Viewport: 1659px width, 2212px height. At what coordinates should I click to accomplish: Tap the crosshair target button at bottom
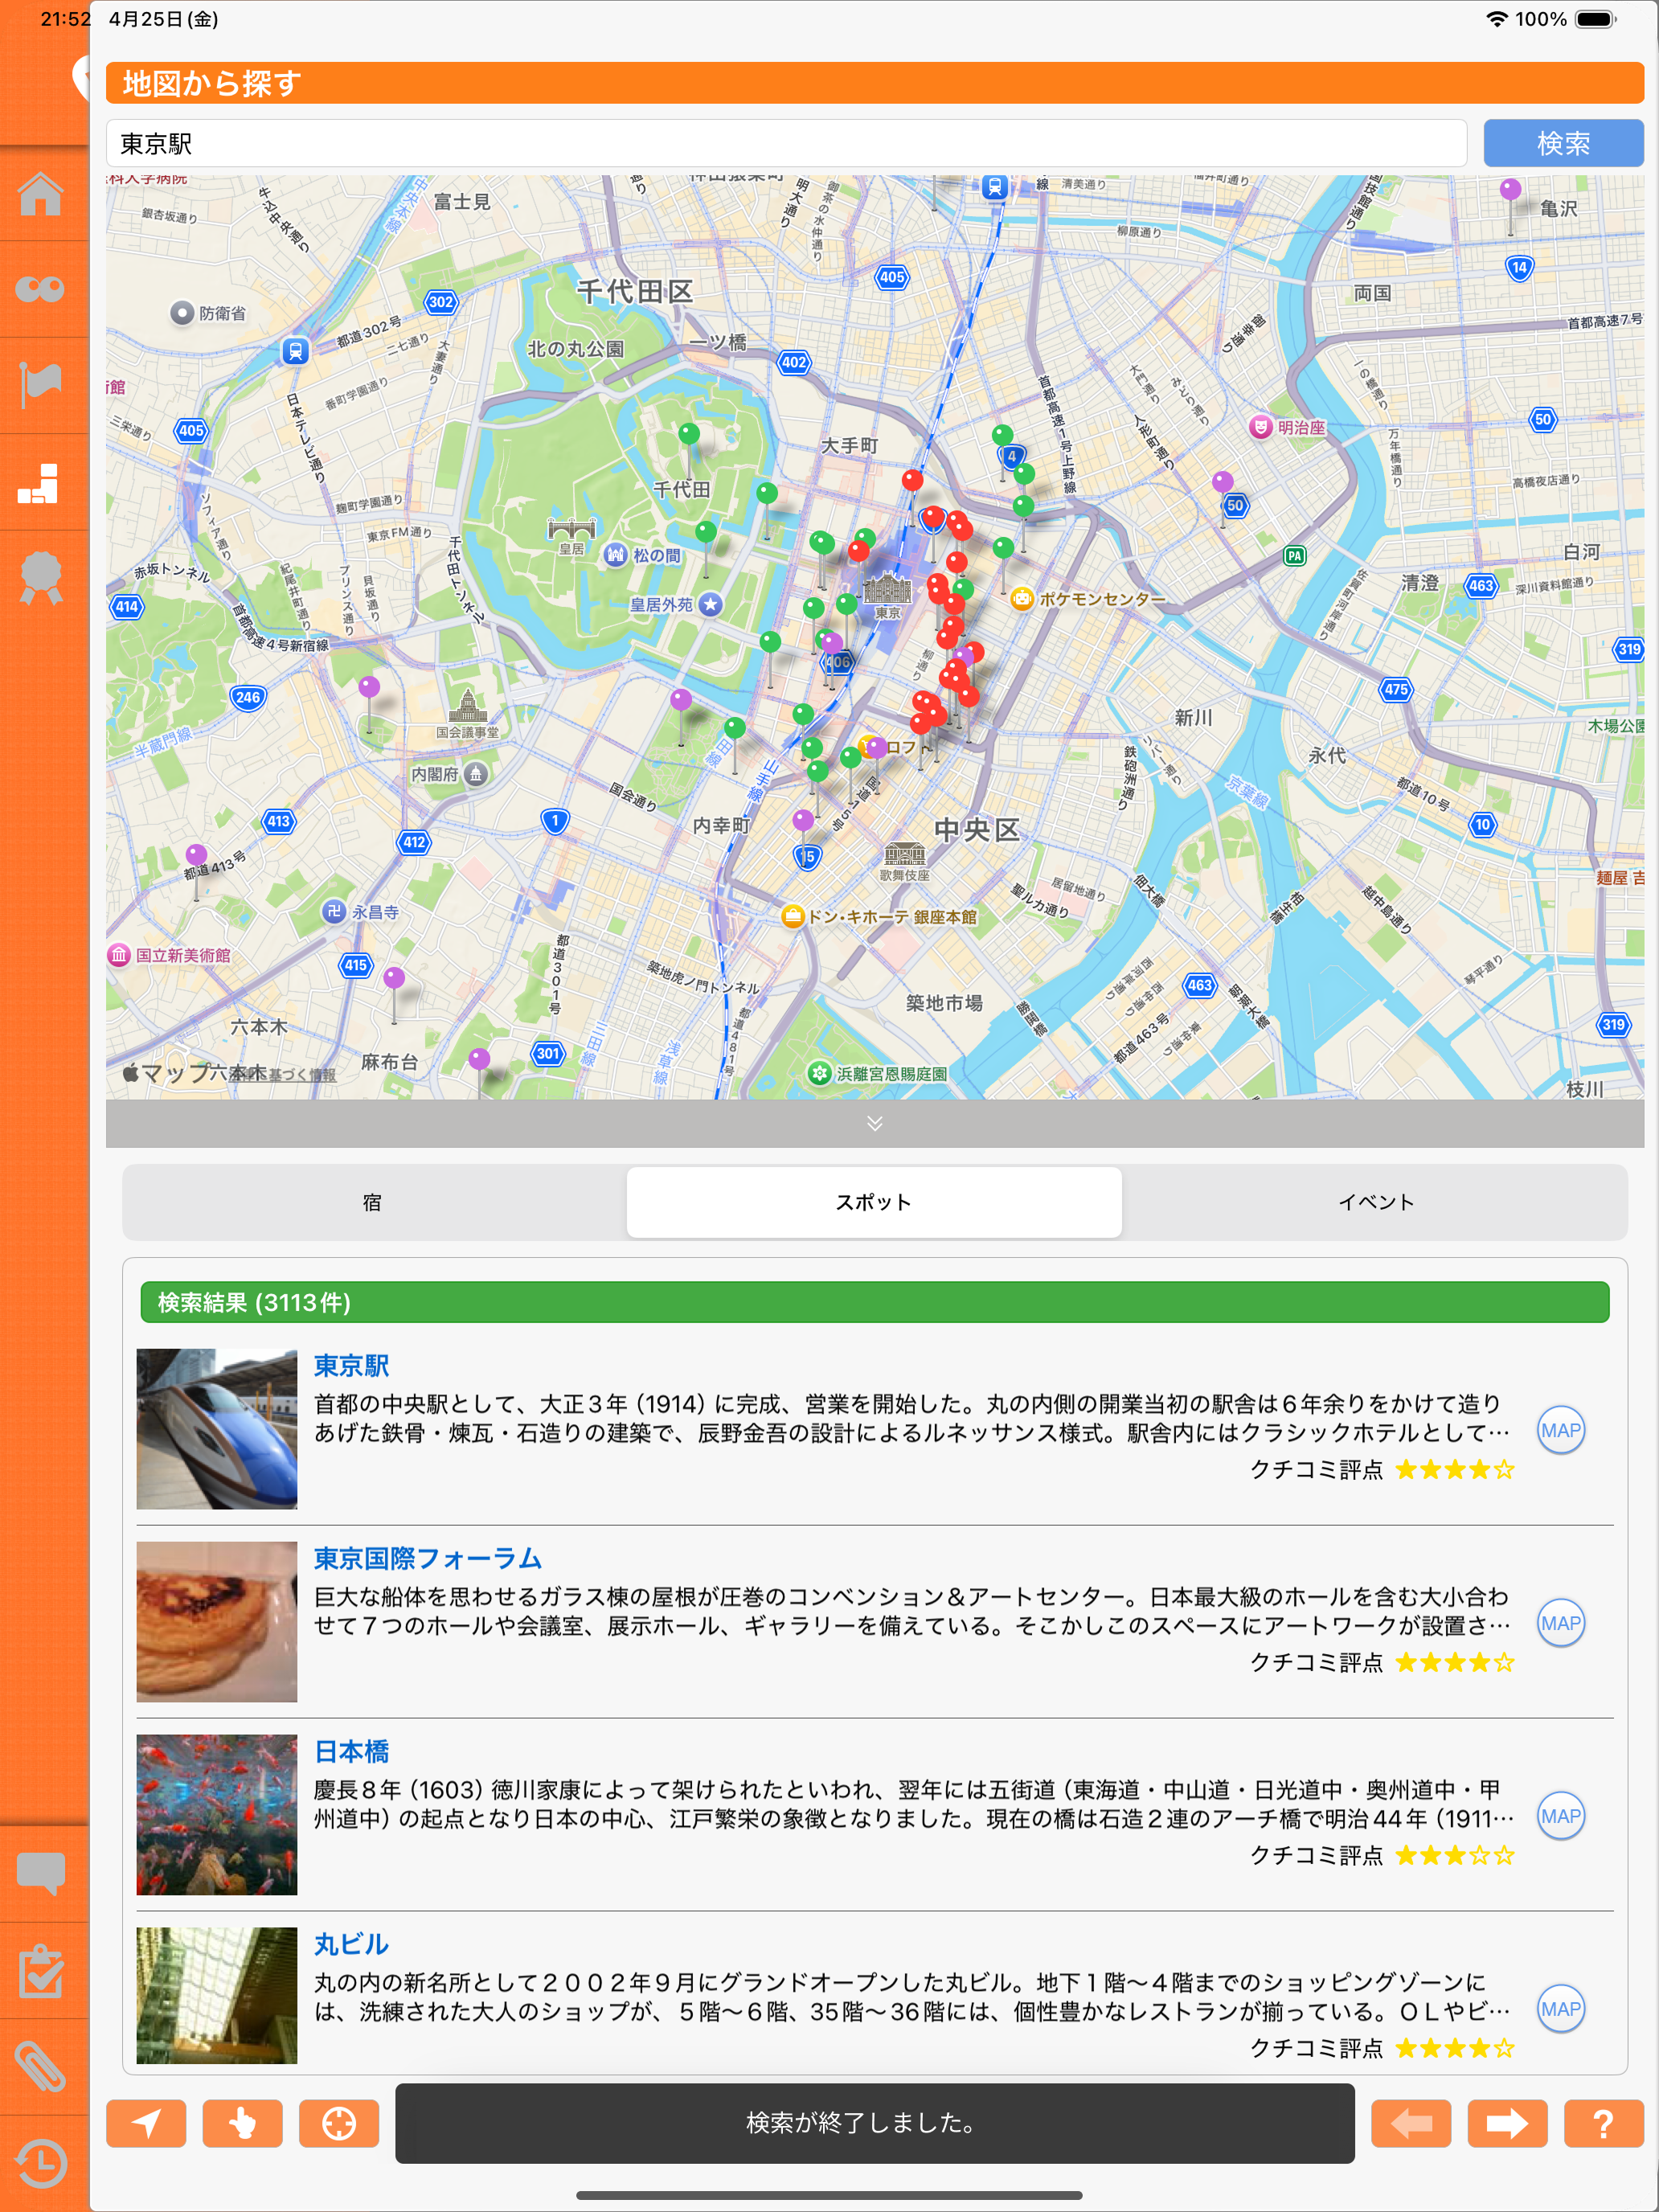(339, 2123)
